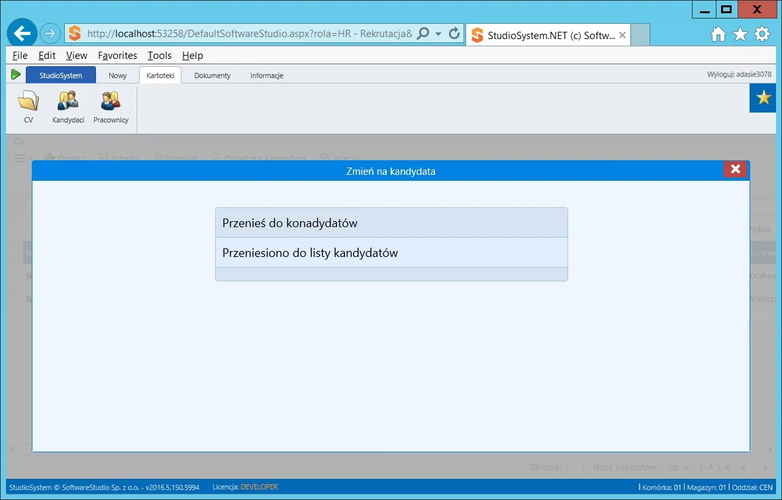This screenshot has height=500, width=782.
Task: Open the browser home page icon
Action: [718, 34]
